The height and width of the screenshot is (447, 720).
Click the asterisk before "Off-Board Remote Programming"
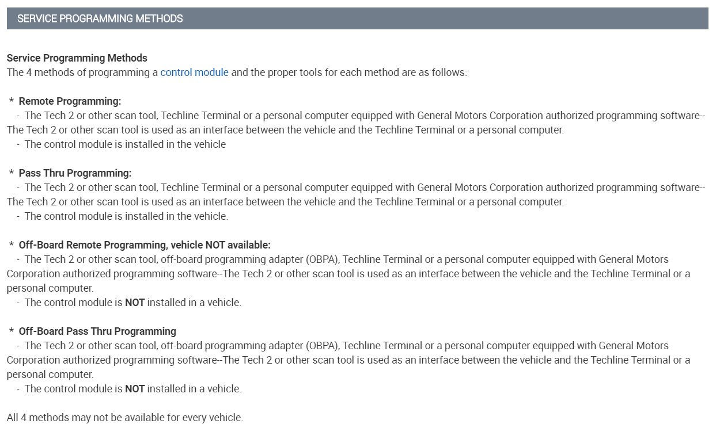pyautogui.click(x=12, y=246)
